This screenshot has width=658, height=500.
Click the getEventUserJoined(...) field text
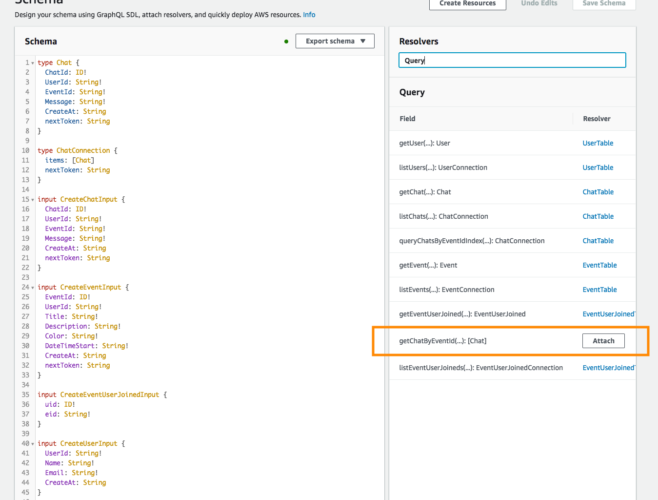(x=462, y=314)
